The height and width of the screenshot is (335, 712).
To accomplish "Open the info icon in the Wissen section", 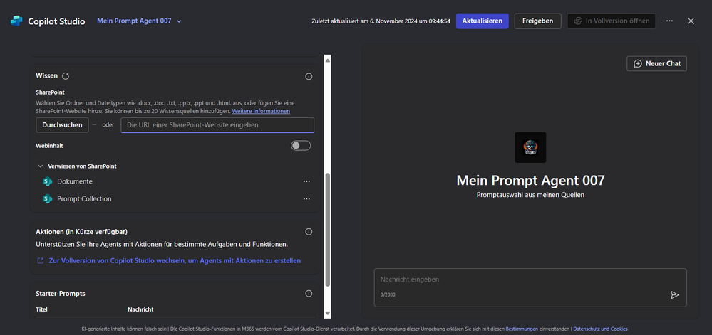I will coord(309,76).
